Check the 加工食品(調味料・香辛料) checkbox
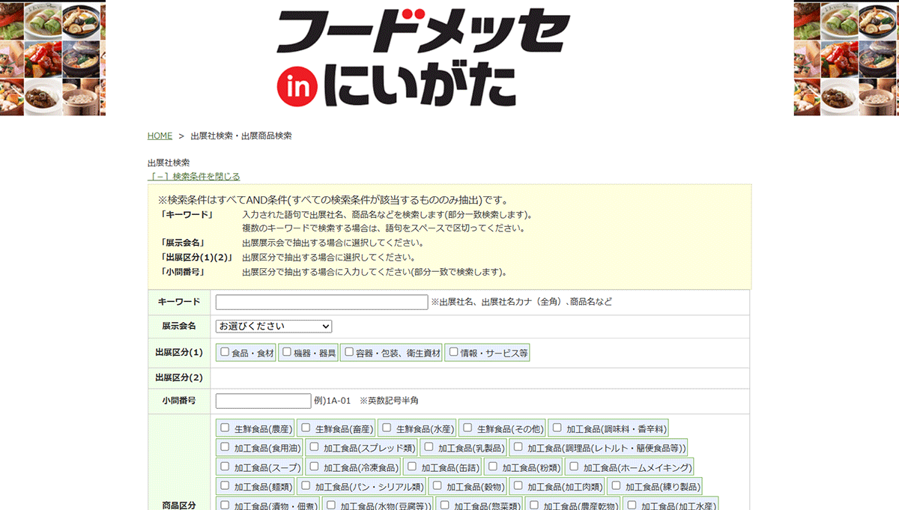Screen dimensions: 899x510 557,428
